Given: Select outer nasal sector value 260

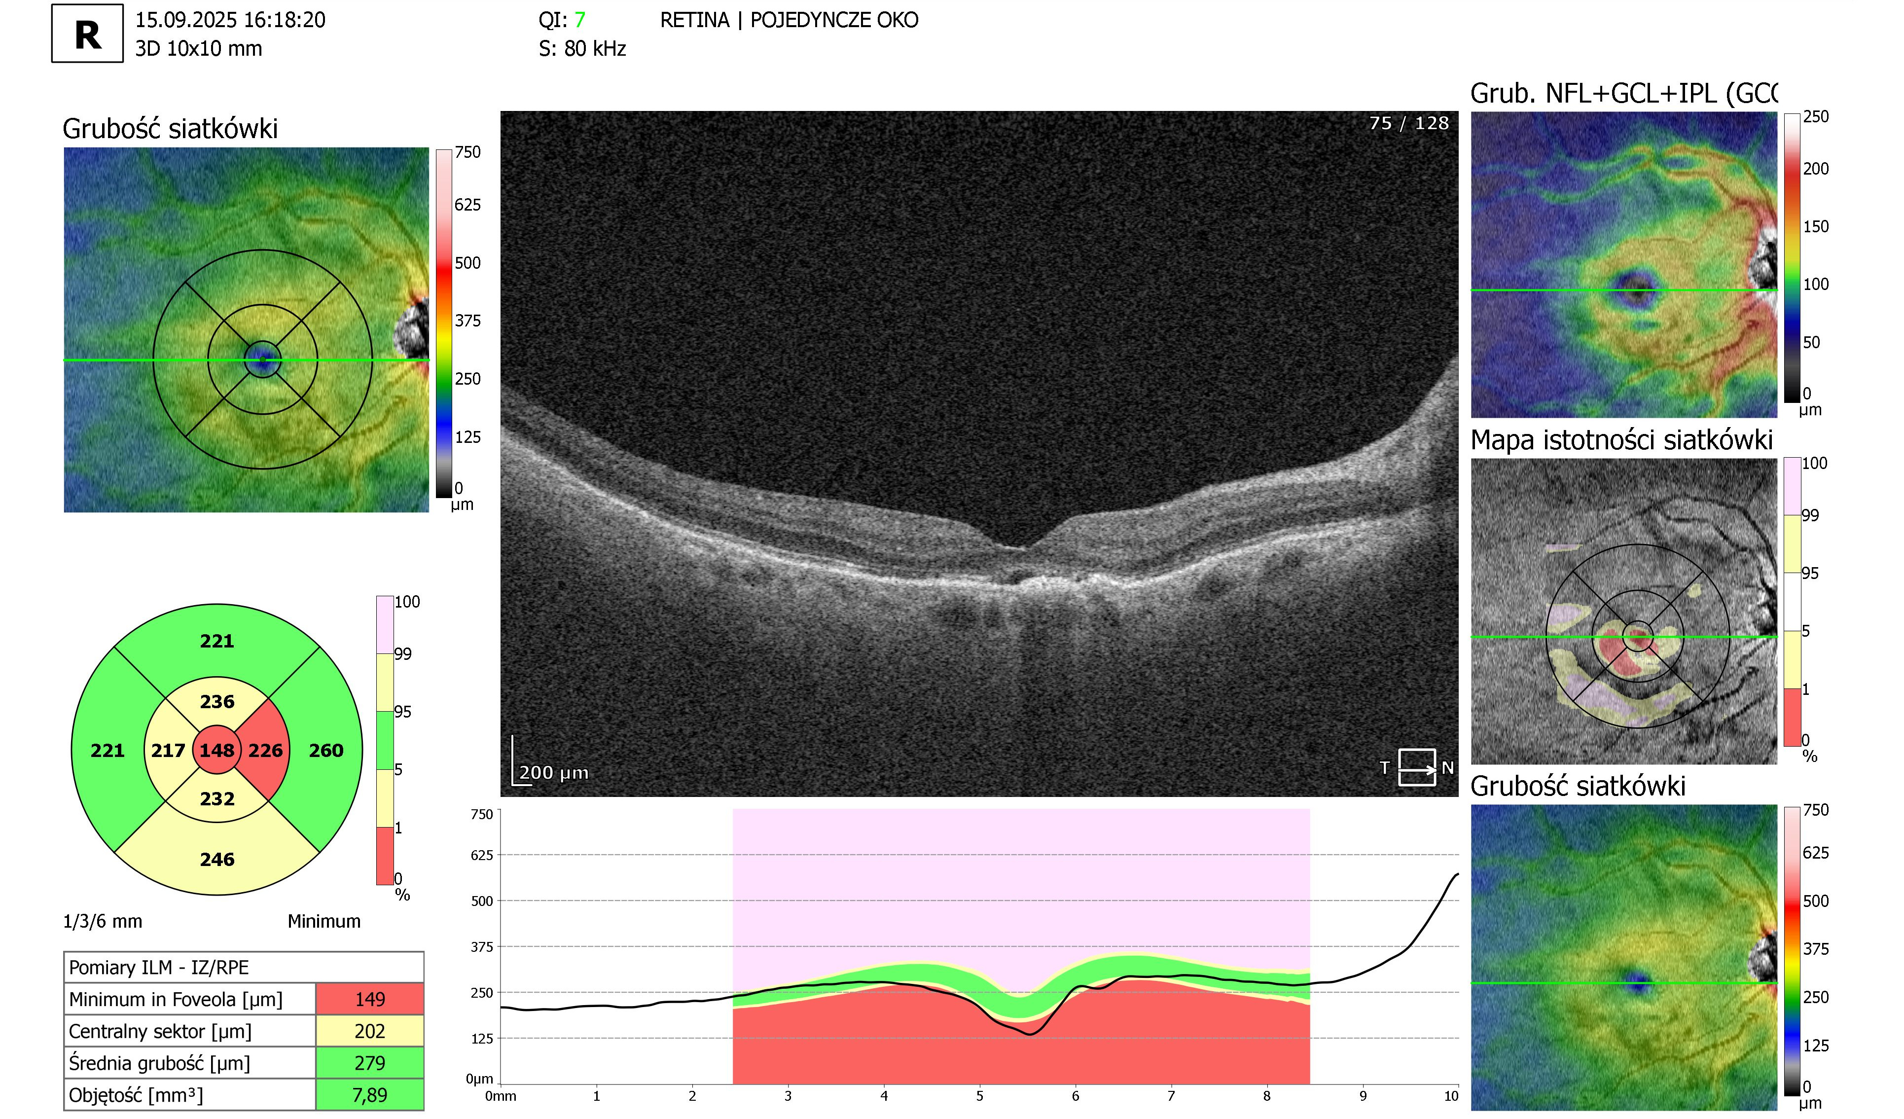Looking at the screenshot, I should click(325, 750).
